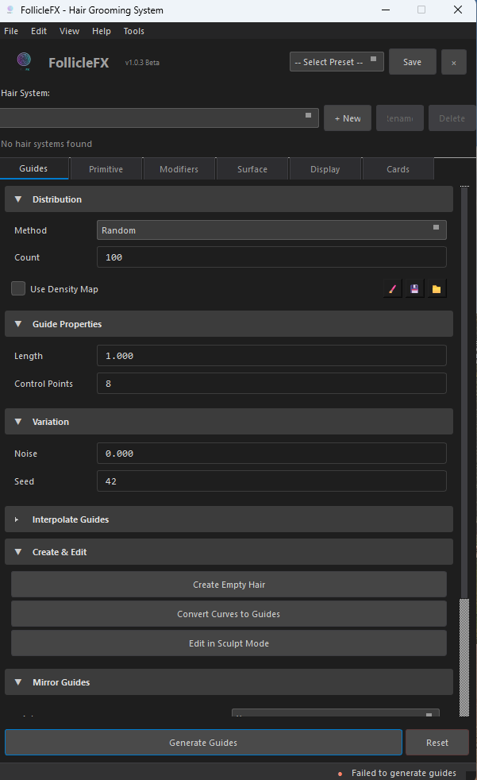
Task: Switch to the Primitive tab
Action: 106,169
